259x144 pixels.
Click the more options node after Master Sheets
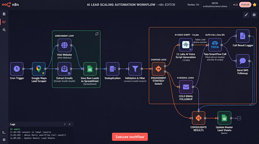click(239, 118)
